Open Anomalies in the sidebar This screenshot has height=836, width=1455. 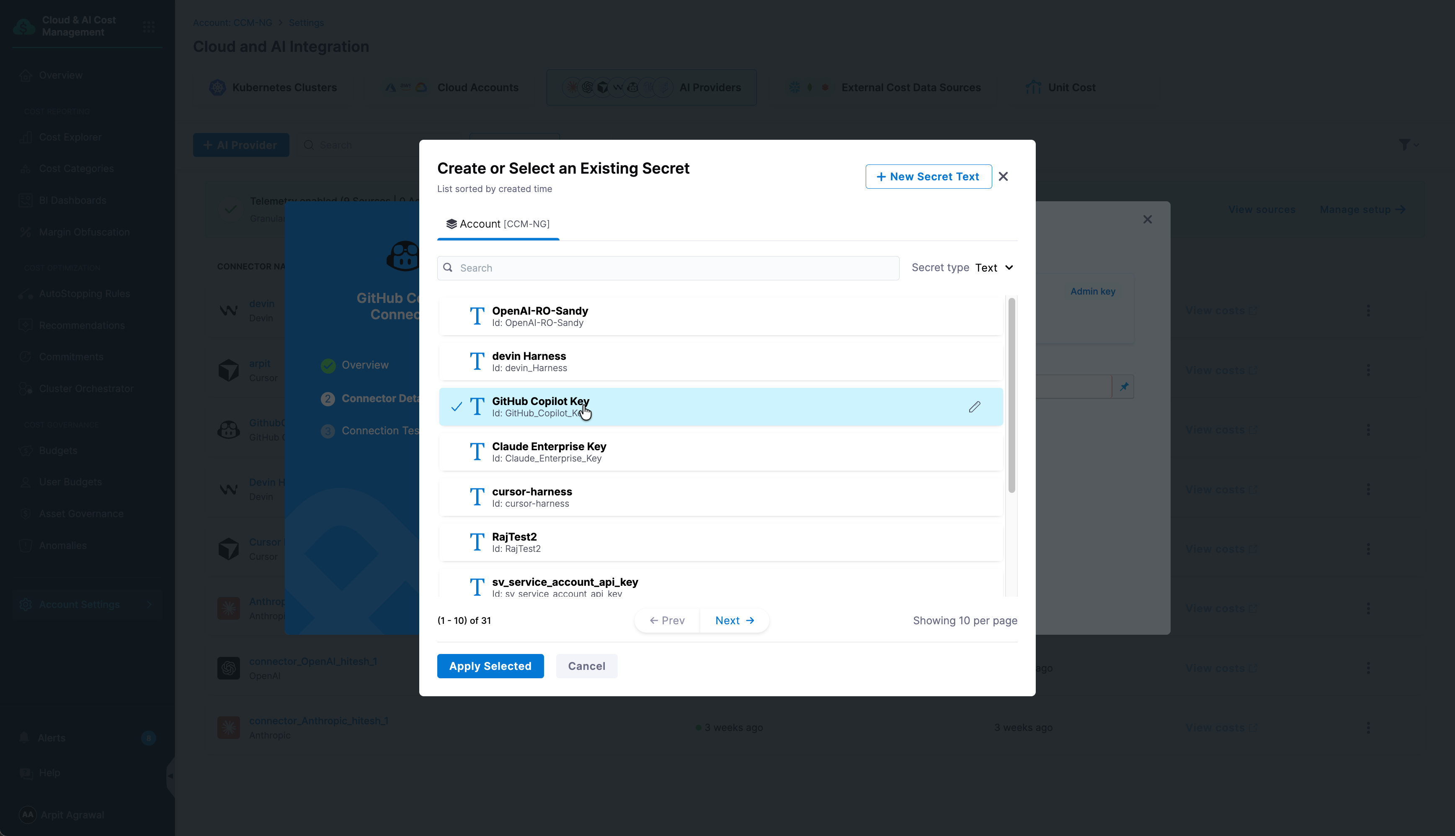[x=63, y=545]
